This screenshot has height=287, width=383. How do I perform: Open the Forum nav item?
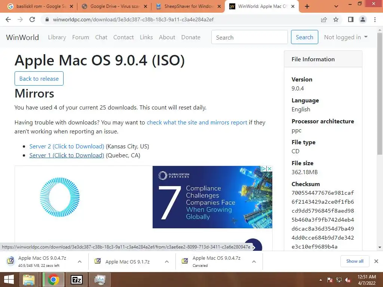tap(80, 37)
